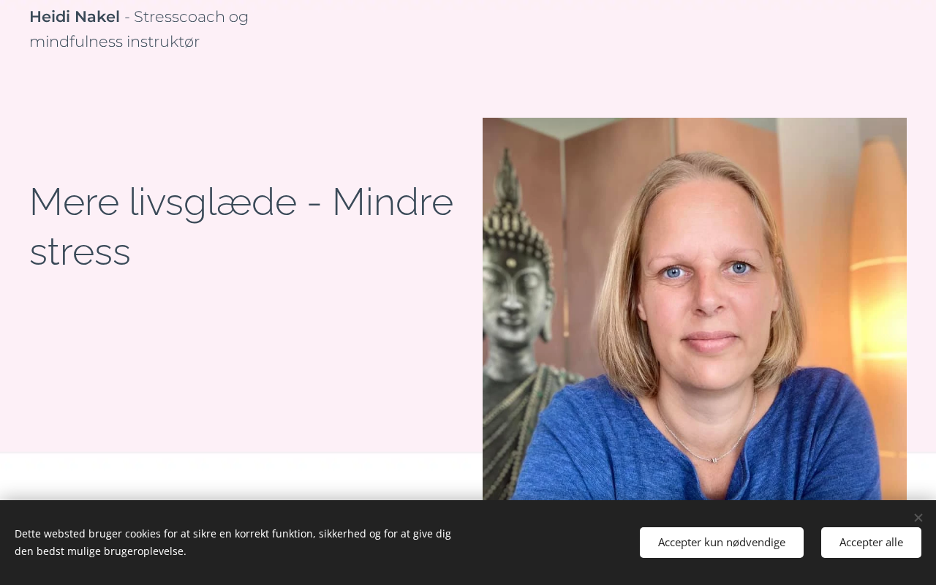Close the cookie banner with the X icon
936x585 pixels.
click(918, 518)
